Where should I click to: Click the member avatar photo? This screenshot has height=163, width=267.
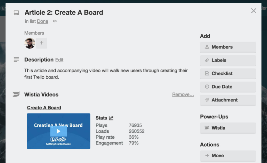tap(30, 43)
